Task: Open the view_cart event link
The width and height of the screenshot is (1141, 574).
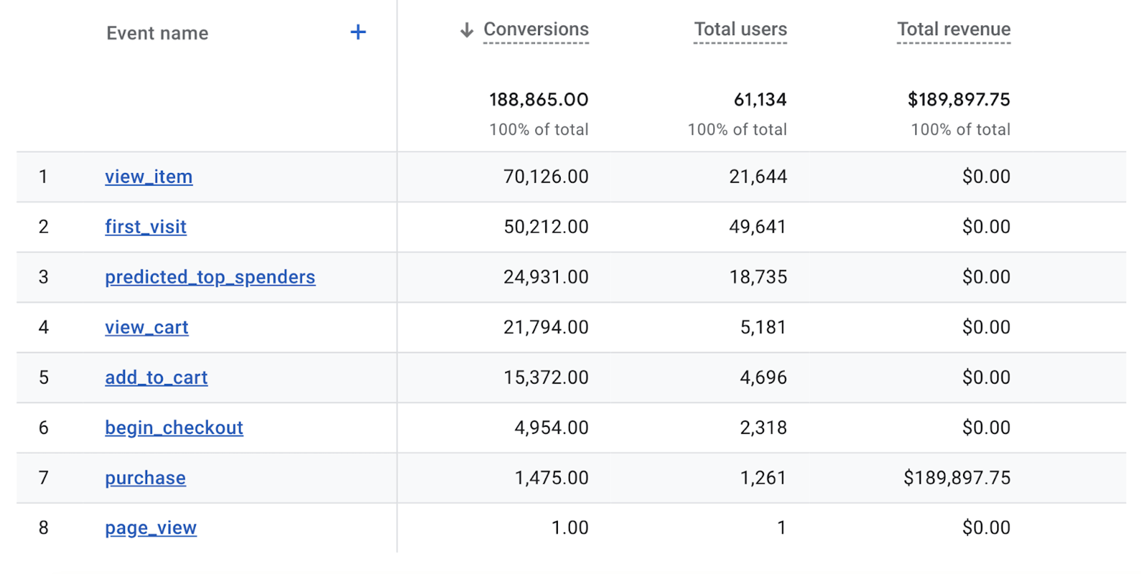Action: coord(147,328)
